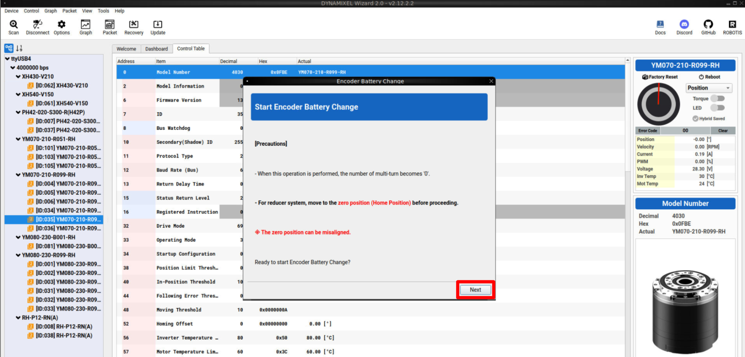
Task: Toggle the LED switch
Action: coord(717,108)
